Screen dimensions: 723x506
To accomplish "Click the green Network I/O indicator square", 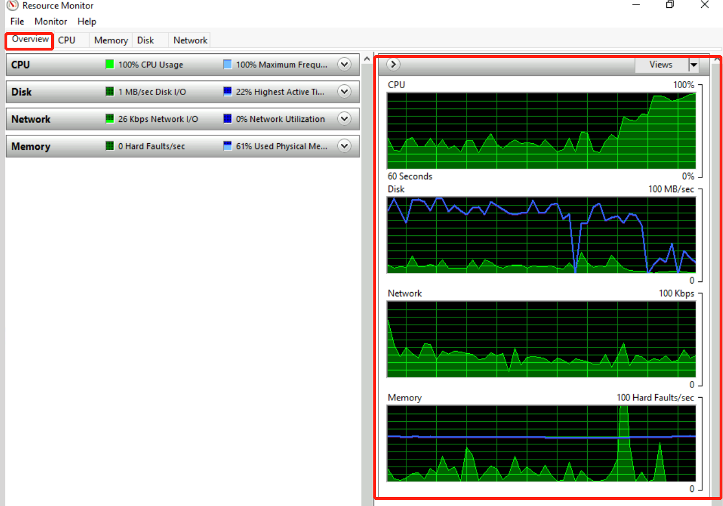I will 110,119.
